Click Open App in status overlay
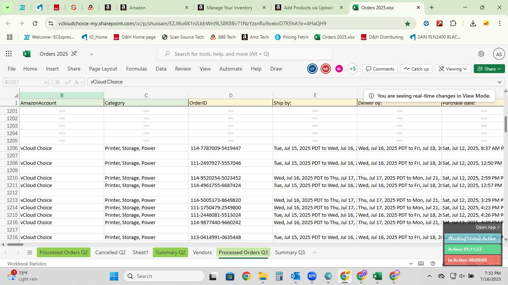Screen dimensions: 508x285 click(x=488, y=227)
